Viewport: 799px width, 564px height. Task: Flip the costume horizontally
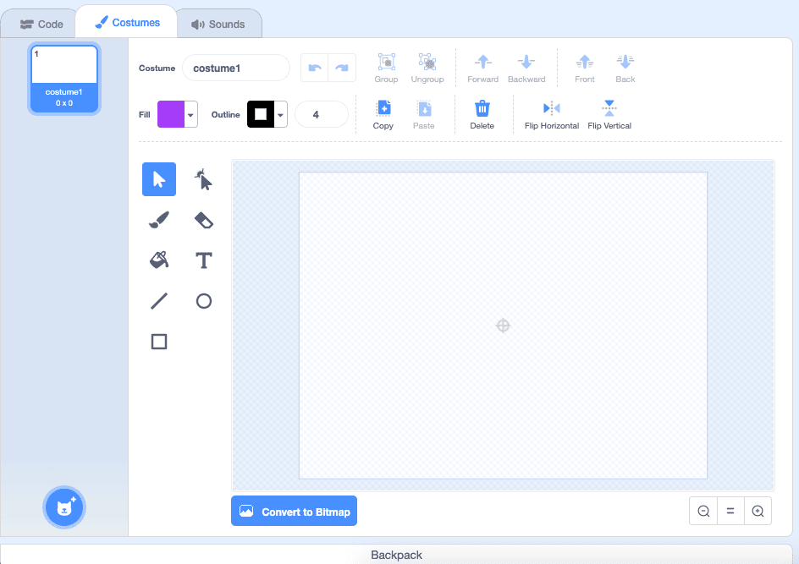point(552,114)
